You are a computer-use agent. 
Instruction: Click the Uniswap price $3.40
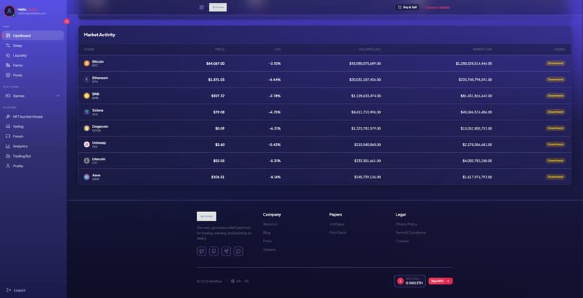click(x=220, y=144)
